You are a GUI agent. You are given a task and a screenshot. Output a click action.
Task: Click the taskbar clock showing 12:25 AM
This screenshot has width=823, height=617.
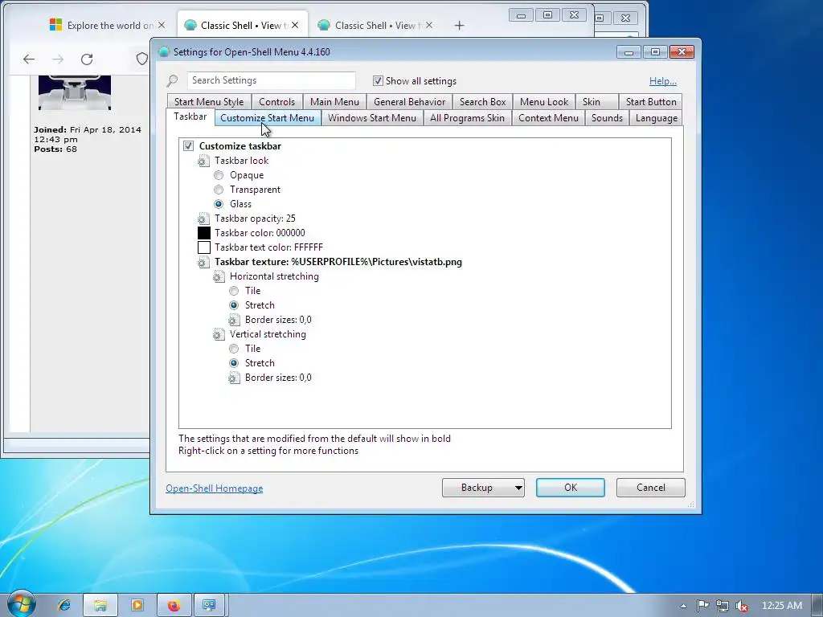[x=781, y=606]
